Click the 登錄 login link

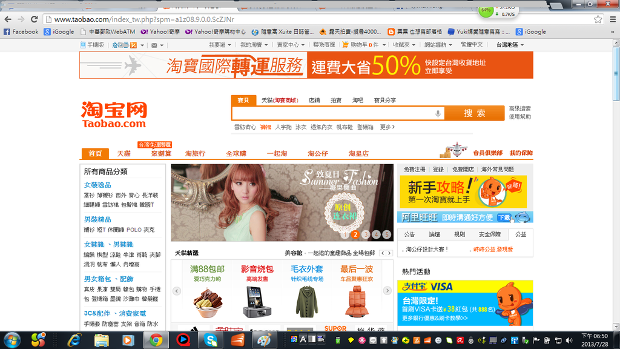438,170
